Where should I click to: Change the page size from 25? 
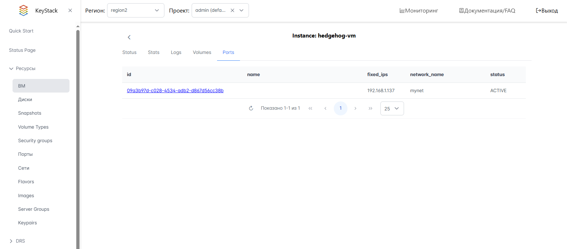click(x=392, y=109)
